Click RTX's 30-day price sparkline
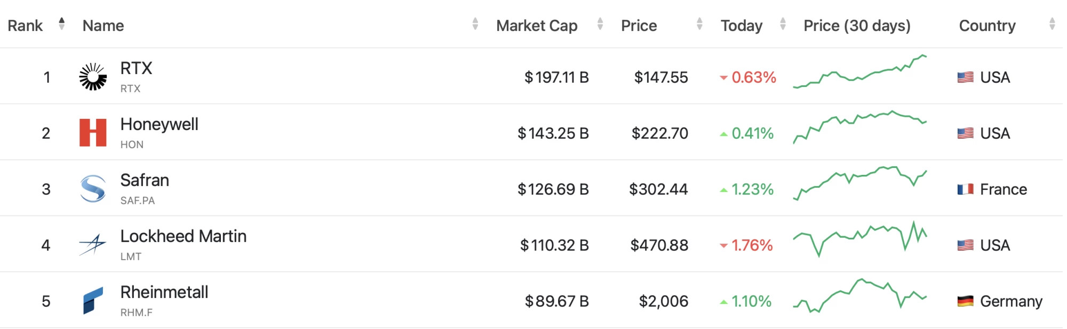The image size is (1067, 329). tap(860, 71)
